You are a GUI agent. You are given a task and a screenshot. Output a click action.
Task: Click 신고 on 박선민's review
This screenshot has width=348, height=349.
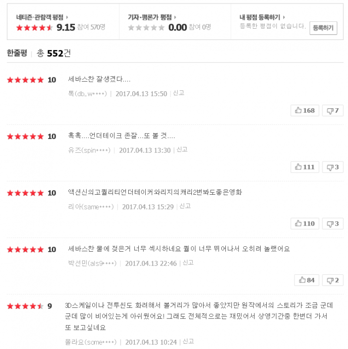[x=188, y=263]
